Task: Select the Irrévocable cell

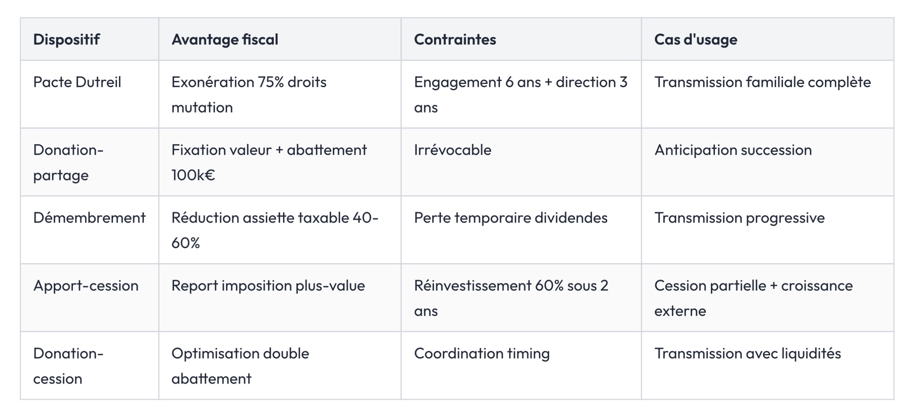Action: [521, 162]
